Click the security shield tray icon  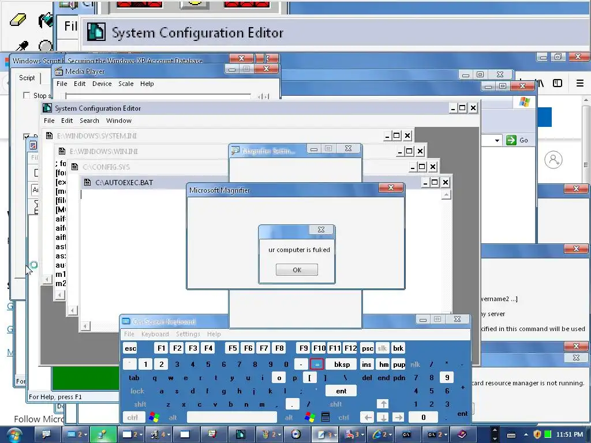(x=537, y=435)
